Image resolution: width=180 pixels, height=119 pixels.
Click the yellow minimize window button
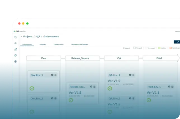(x=23, y=23)
